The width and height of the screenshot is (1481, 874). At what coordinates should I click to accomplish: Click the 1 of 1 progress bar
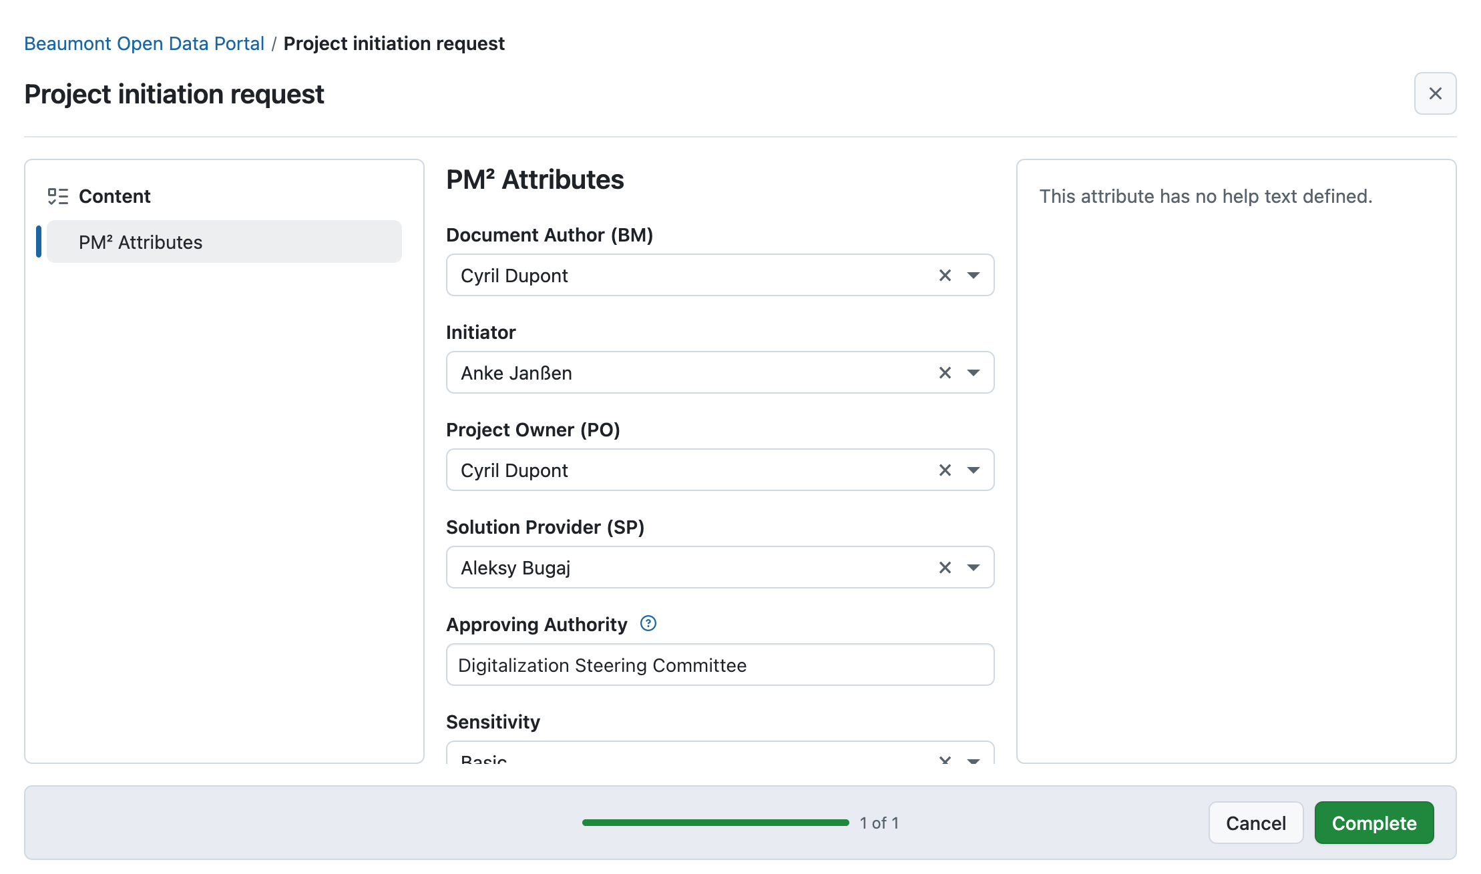pyautogui.click(x=715, y=823)
